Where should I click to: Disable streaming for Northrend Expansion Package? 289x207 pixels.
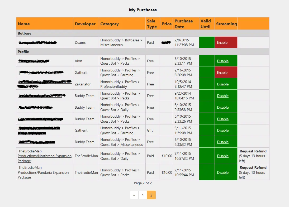223,156
